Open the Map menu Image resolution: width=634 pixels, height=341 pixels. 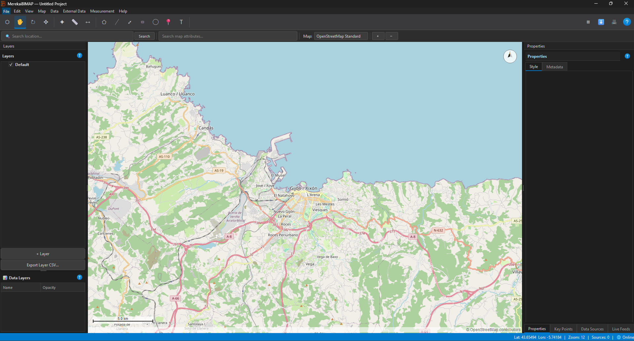42,11
